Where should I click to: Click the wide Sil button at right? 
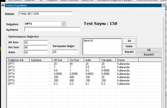[x=149, y=50]
